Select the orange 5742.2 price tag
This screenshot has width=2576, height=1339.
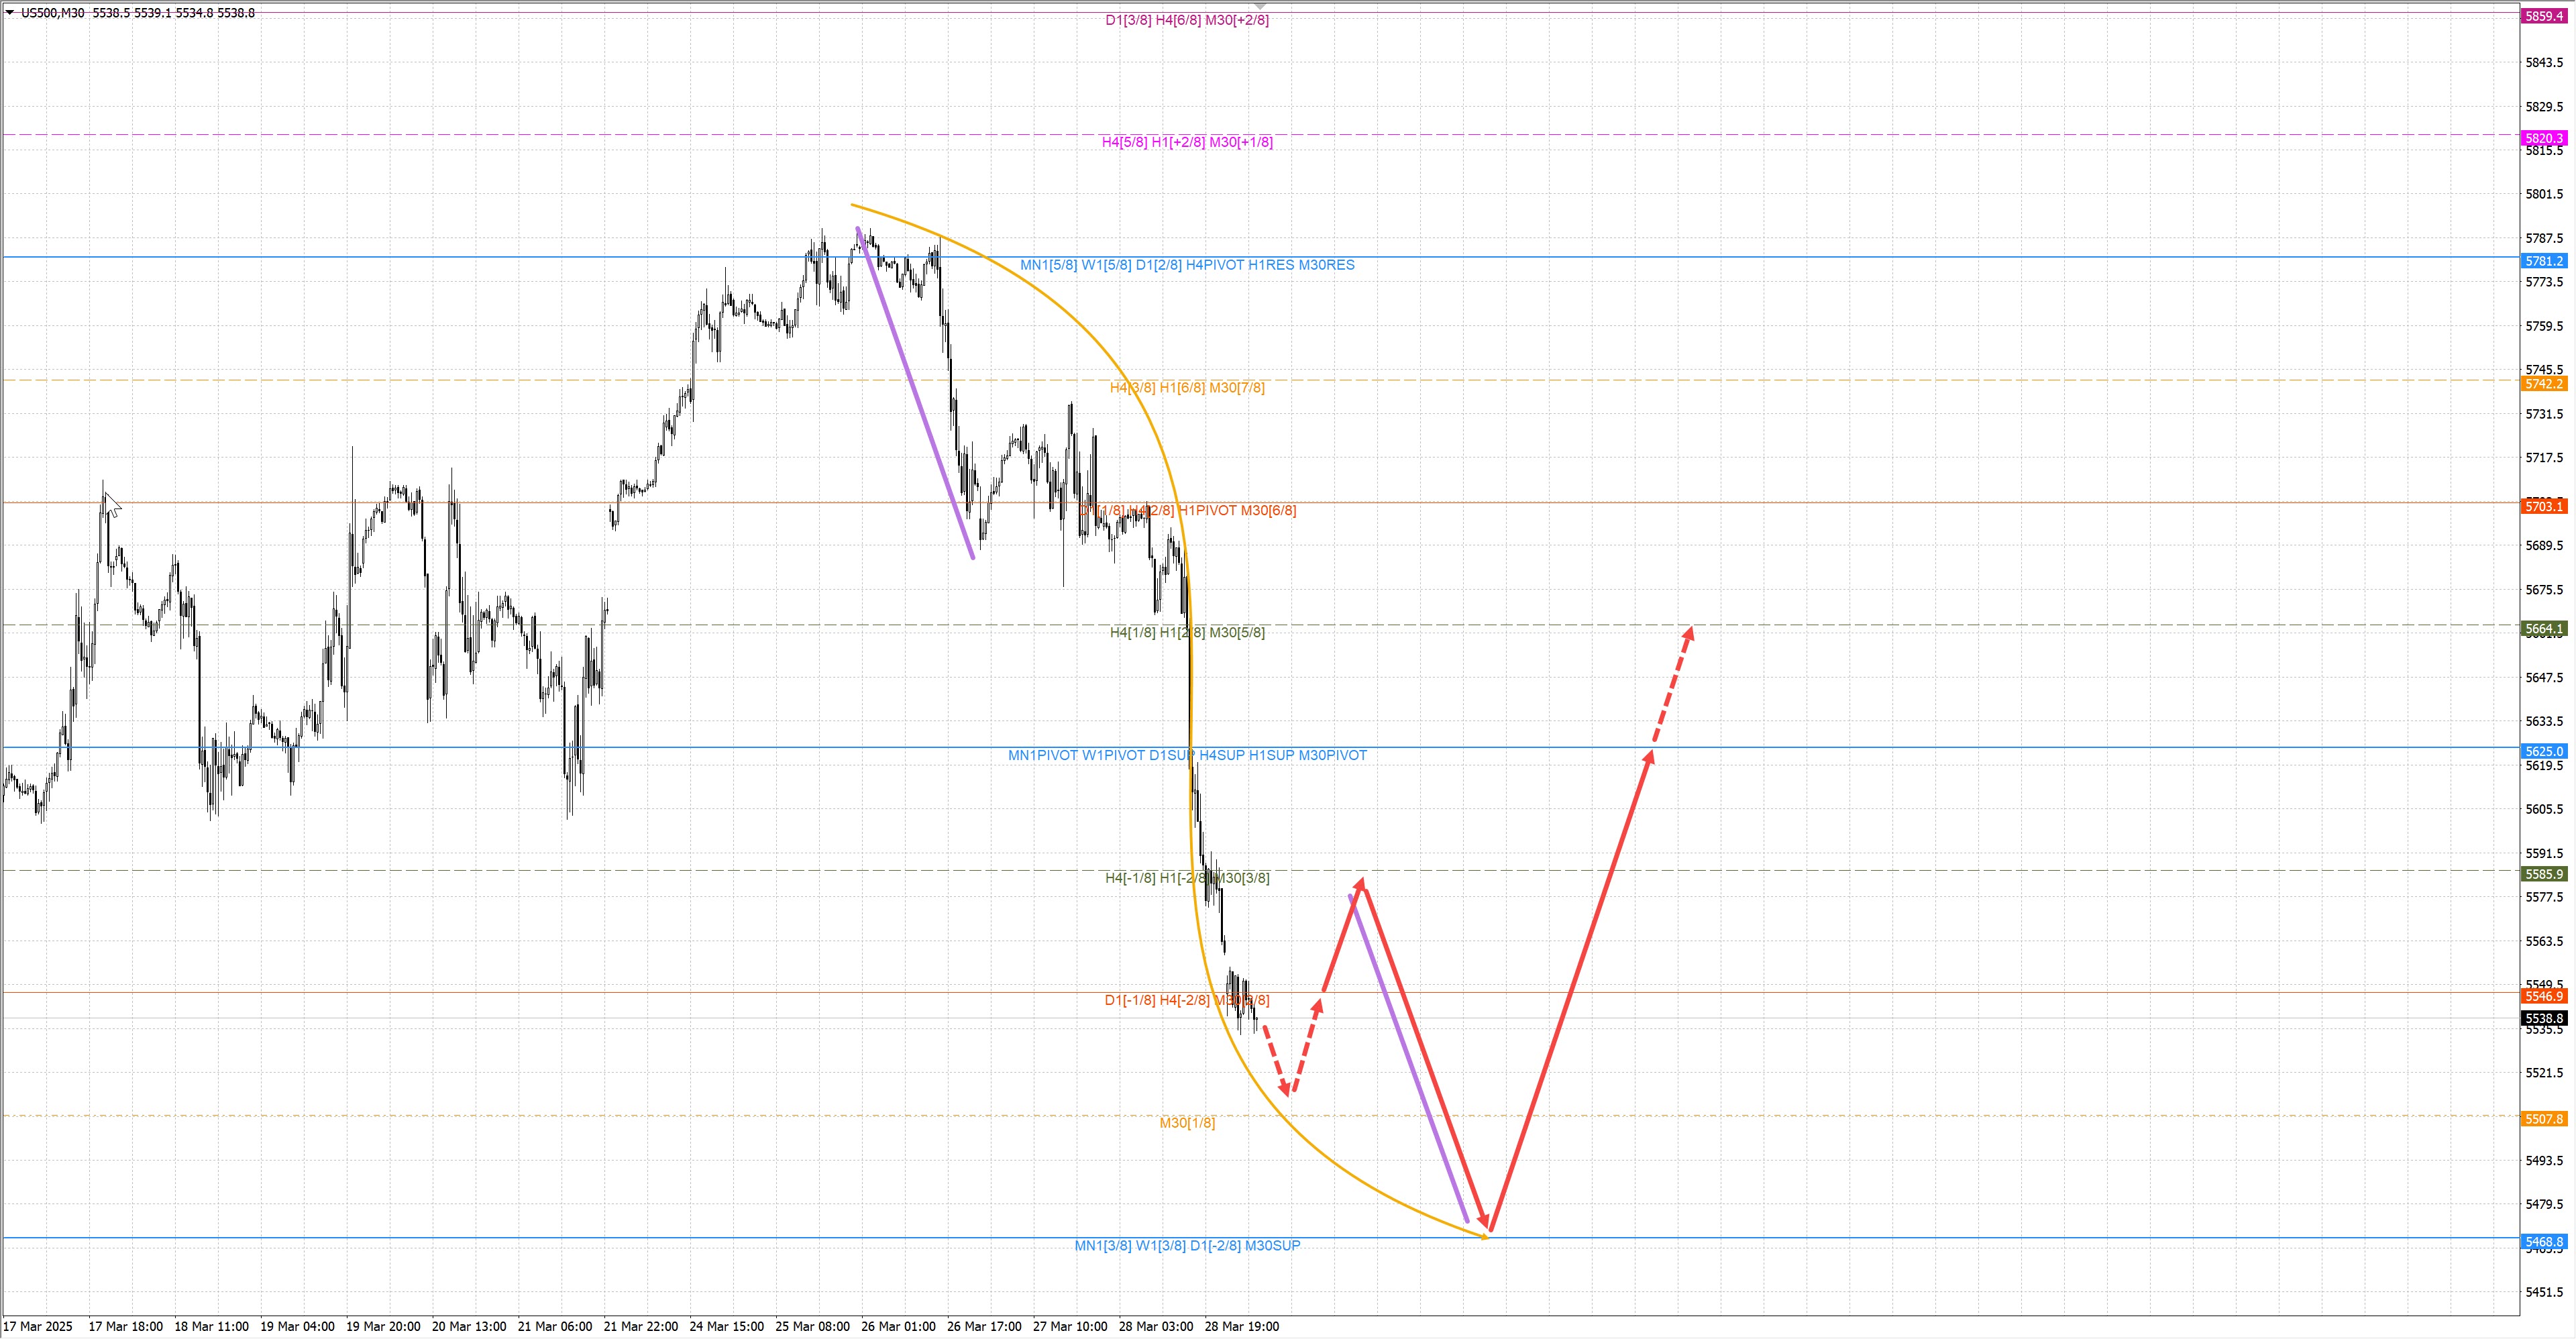click(x=2543, y=384)
